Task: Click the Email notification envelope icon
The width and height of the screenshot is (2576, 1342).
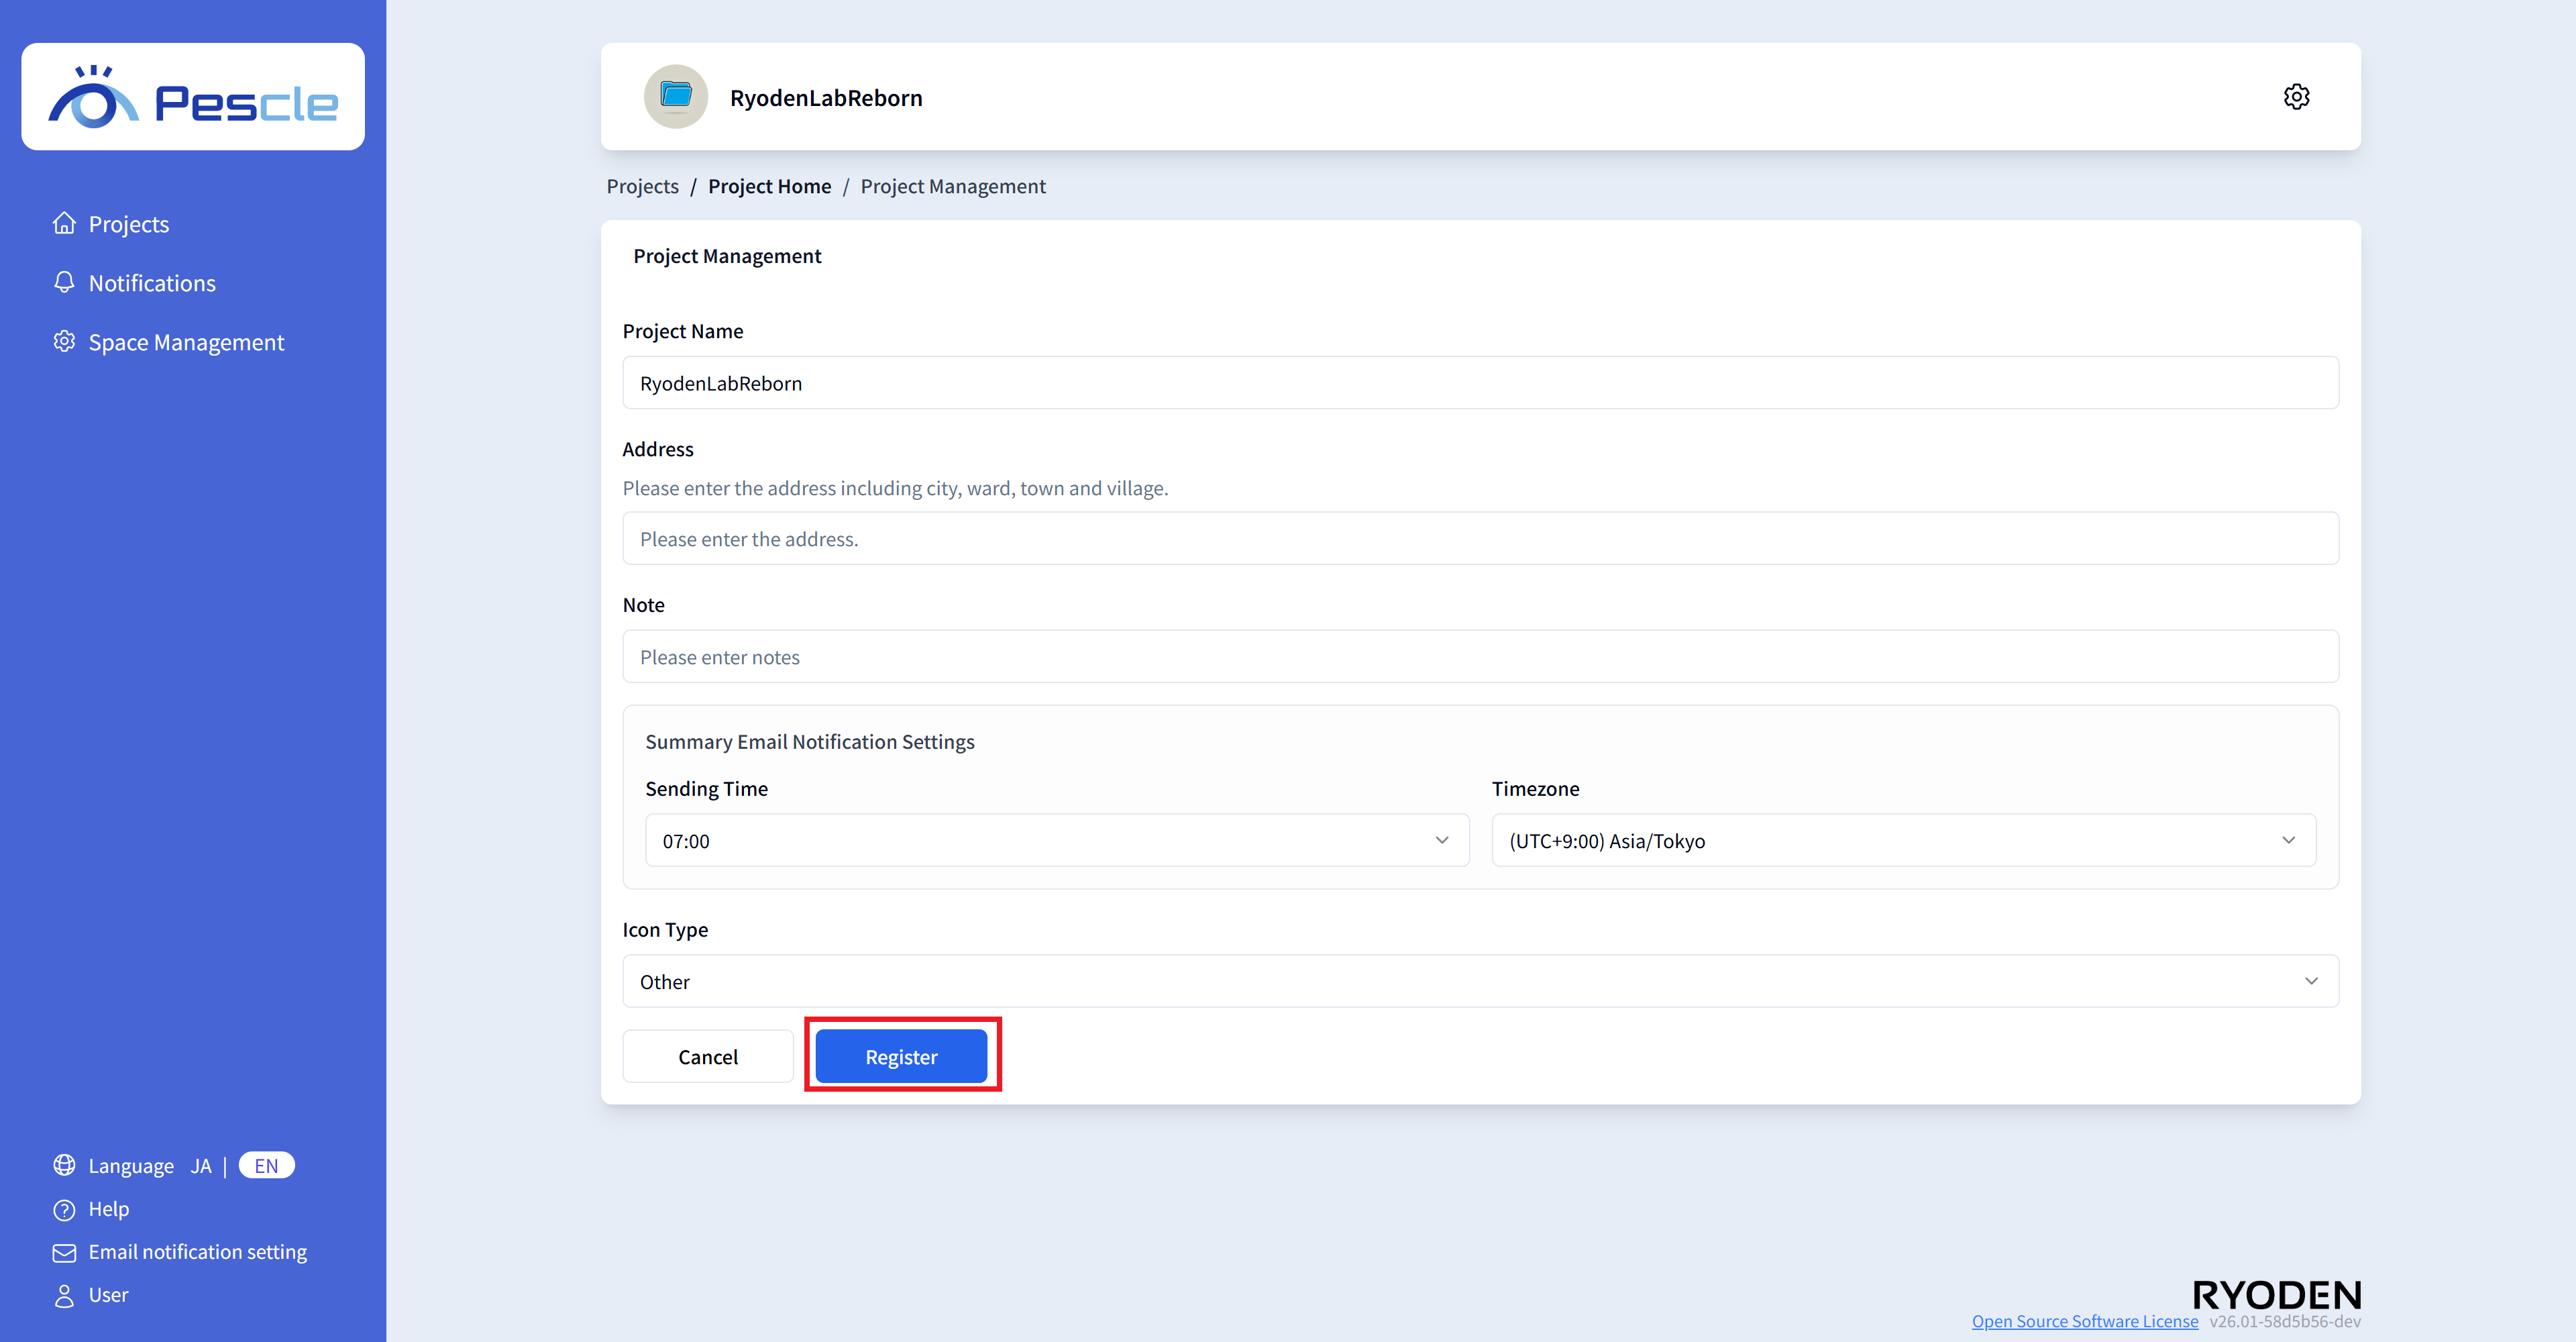Action: click(x=64, y=1252)
